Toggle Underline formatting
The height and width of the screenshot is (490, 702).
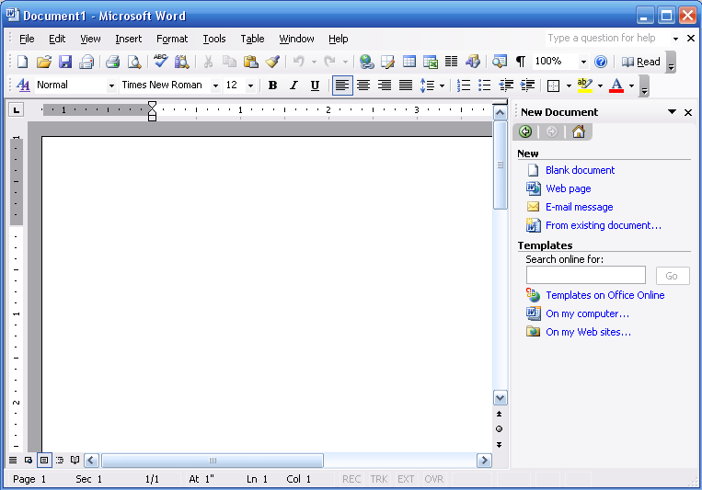pos(315,85)
